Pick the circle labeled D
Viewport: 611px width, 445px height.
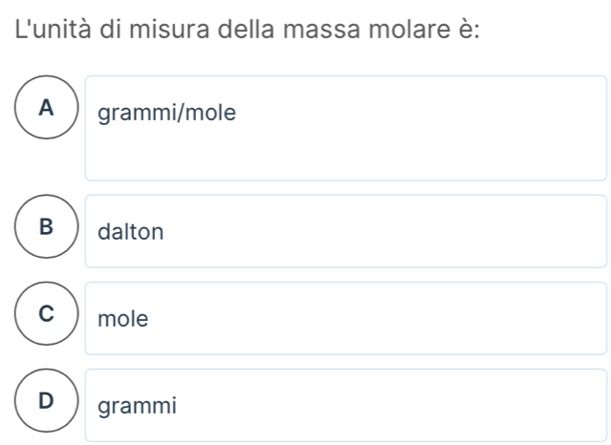[x=43, y=405]
